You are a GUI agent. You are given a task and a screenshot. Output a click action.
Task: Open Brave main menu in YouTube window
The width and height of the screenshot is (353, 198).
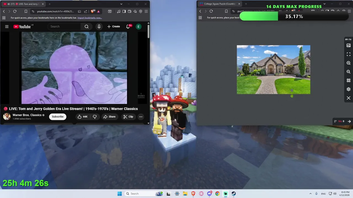[x=146, y=11]
